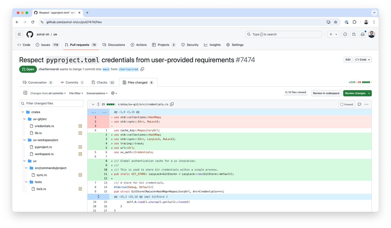Viewport: 391px width, 228px height.
Task: Select the Files changed tab
Action: coord(138,83)
